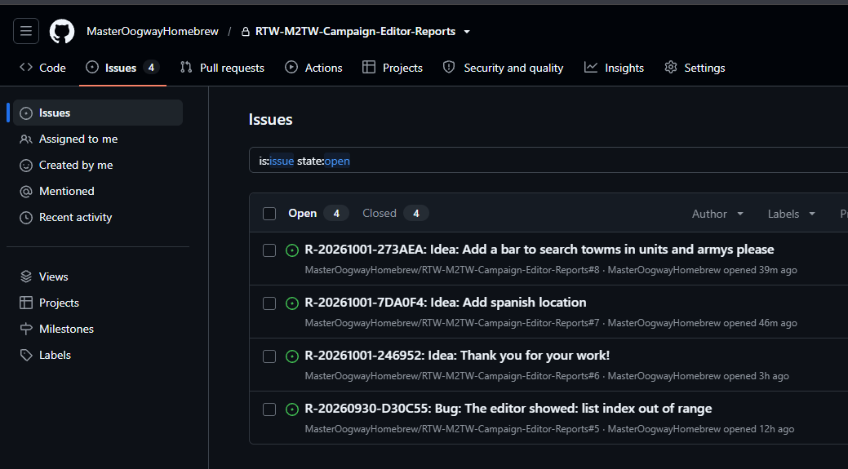
Task: Open Views in the sidebar
Action: click(98, 277)
